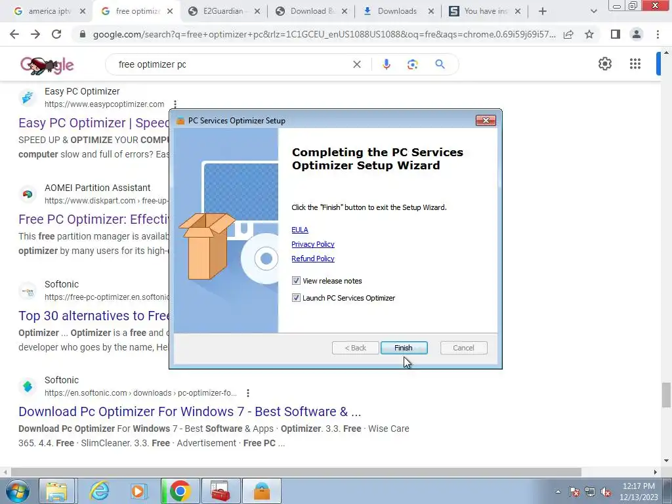672x504 pixels.
Task: Start voice search with microphone icon
Action: pyautogui.click(x=386, y=64)
